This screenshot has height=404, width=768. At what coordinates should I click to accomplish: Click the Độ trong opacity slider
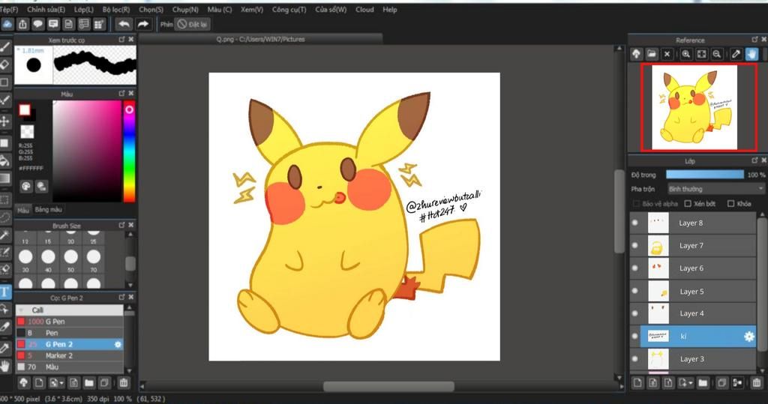tap(705, 175)
